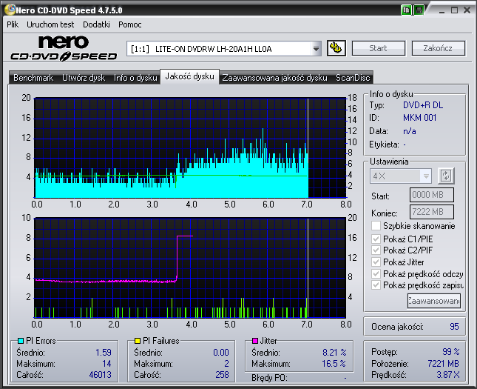
Task: Toggle the Pokaż Jitter checkbox
Action: (x=376, y=262)
